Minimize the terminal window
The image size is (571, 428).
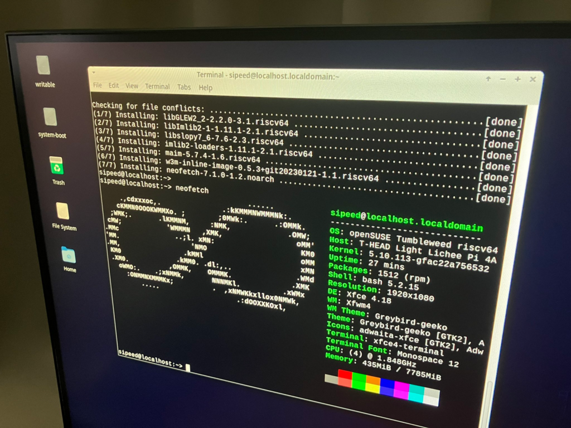coord(503,79)
